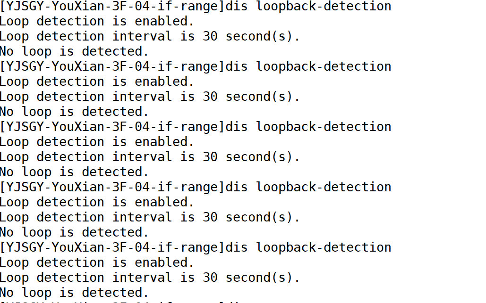Image resolution: width=486 pixels, height=303 pixels.
Task: Click the first "interval is 30 second(s)" line
Action: [150, 36]
